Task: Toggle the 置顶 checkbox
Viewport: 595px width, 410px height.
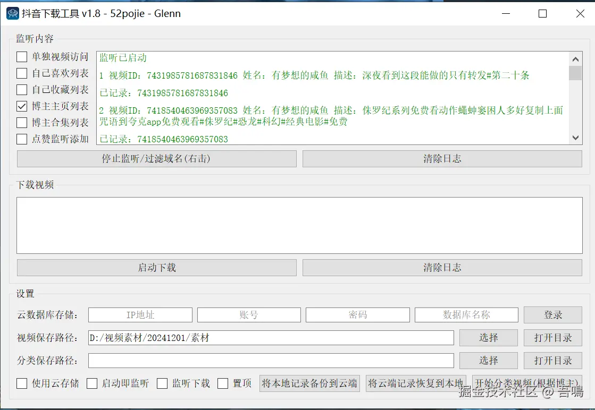Action: (x=223, y=383)
